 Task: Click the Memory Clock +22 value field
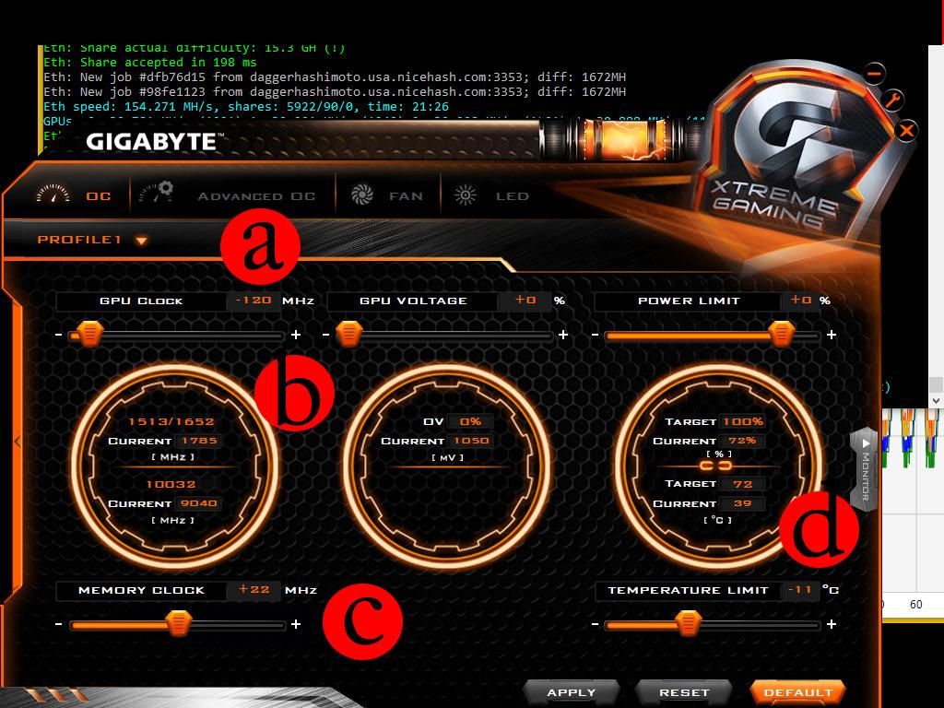coord(254,589)
